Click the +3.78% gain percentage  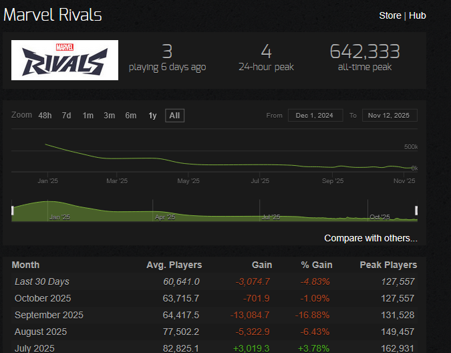tap(313, 348)
